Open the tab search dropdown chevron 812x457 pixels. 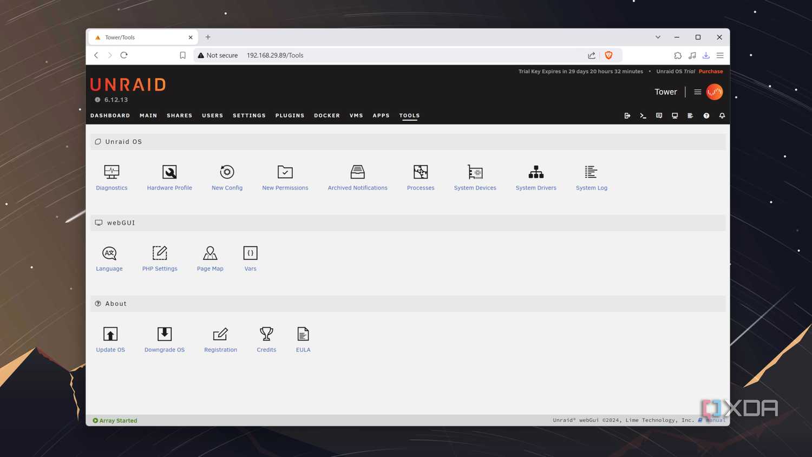[658, 37]
